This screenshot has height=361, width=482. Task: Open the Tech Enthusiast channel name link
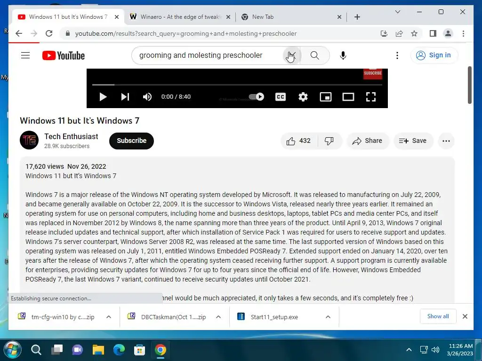tap(71, 137)
